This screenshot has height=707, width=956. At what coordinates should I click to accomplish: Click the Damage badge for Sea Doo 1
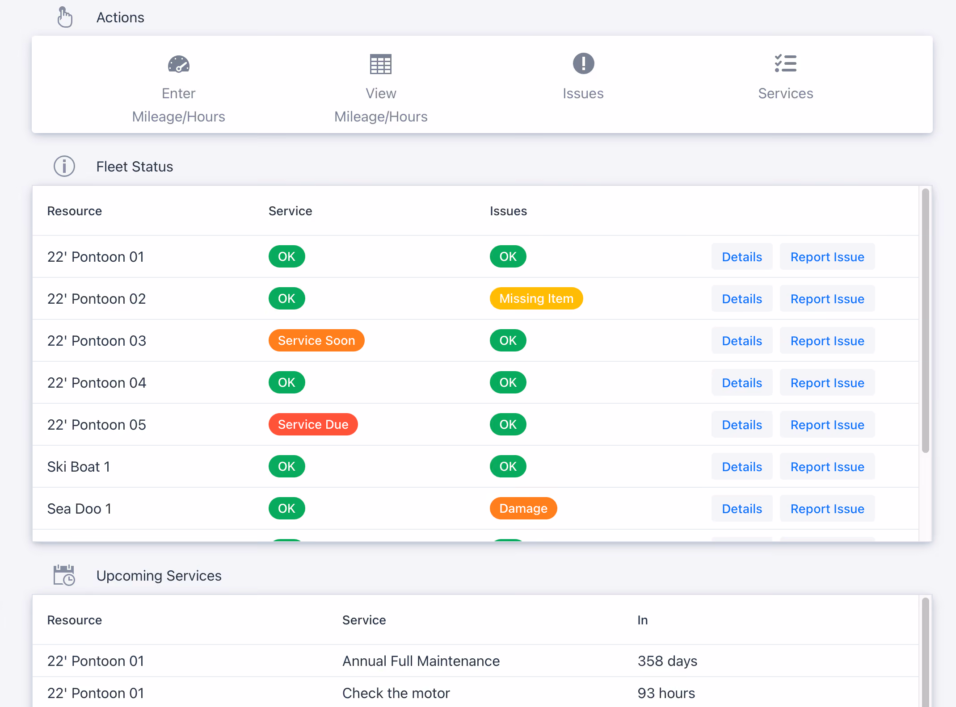click(x=523, y=508)
